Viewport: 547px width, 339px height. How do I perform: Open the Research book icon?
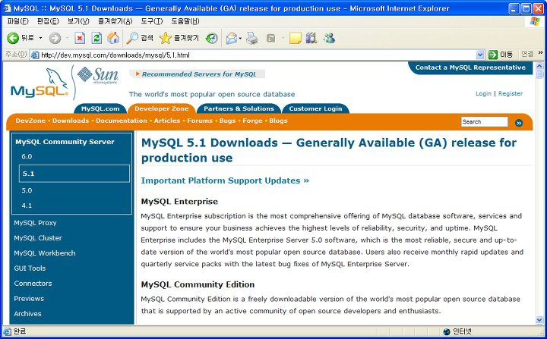pos(311,38)
